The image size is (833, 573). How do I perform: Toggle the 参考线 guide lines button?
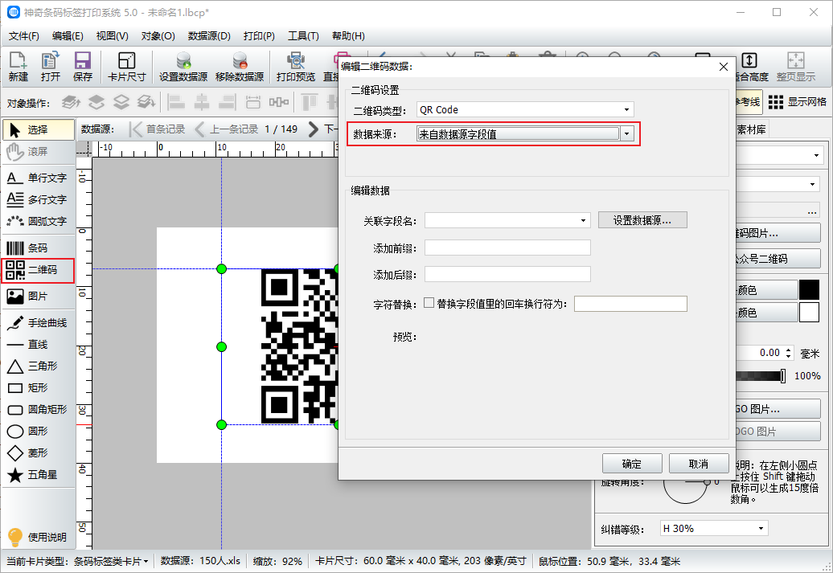coord(748,102)
